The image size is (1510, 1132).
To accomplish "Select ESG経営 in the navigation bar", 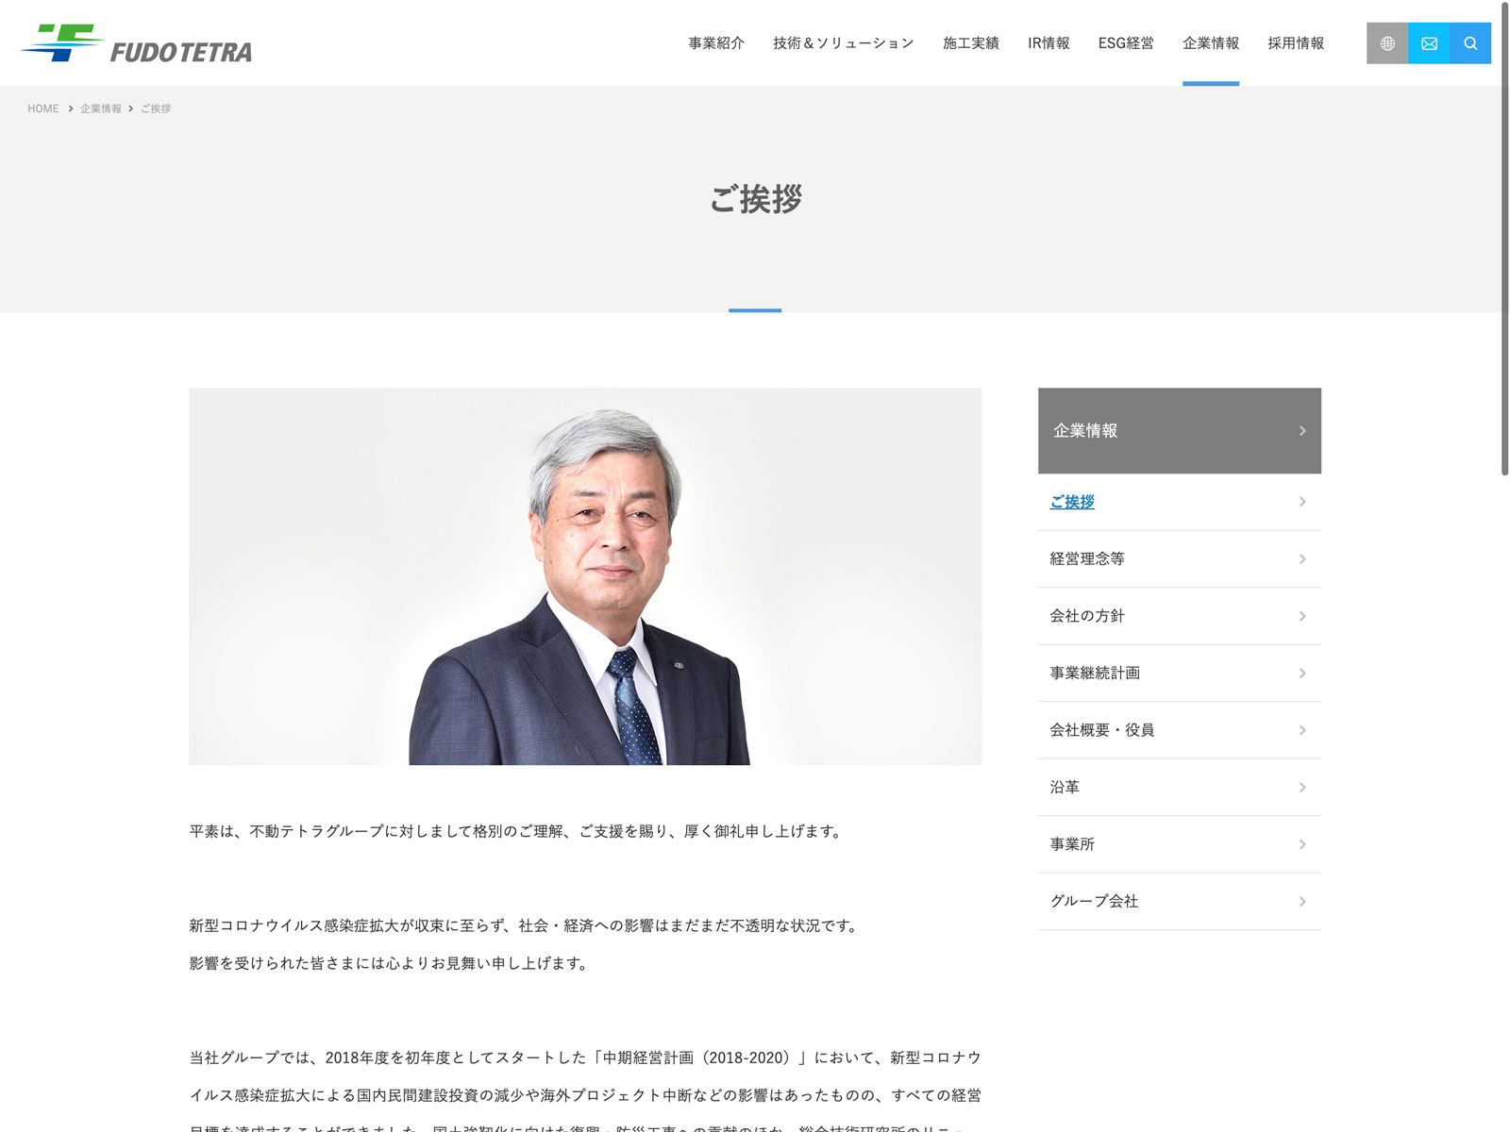I will click(x=1126, y=43).
